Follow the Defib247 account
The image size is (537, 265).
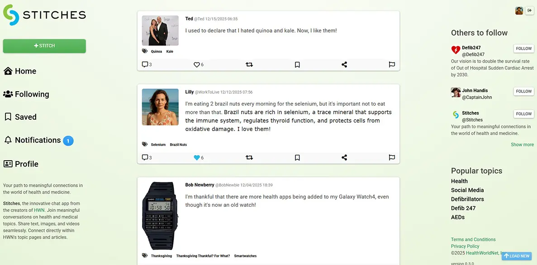pyautogui.click(x=523, y=49)
